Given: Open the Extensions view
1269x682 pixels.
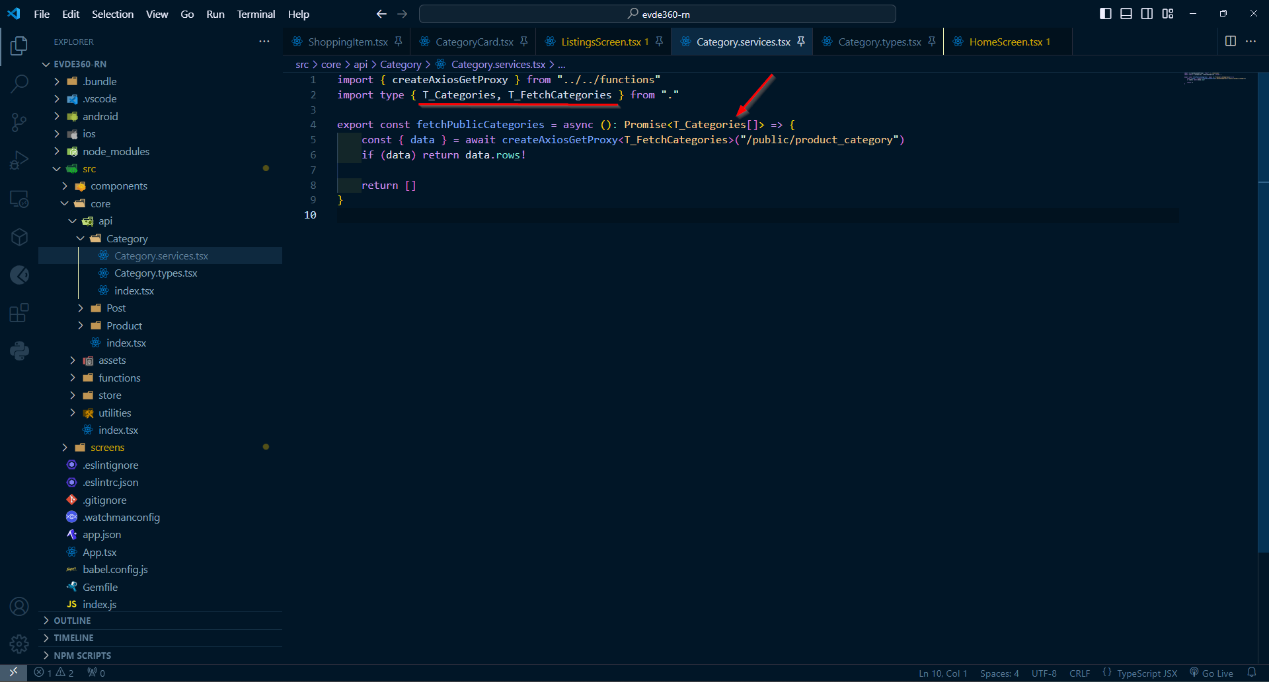Looking at the screenshot, I should click(19, 312).
